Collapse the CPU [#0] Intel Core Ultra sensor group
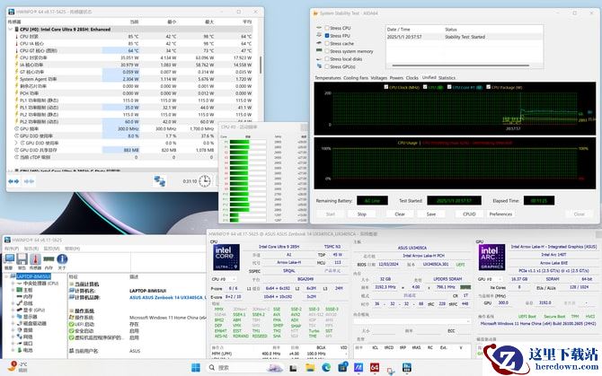 (x=11, y=29)
